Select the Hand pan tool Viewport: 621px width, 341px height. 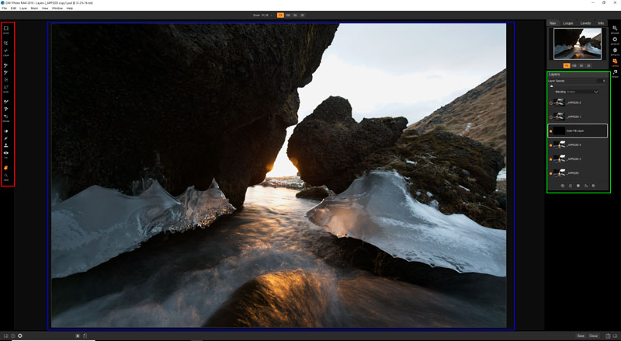[x=6, y=166]
